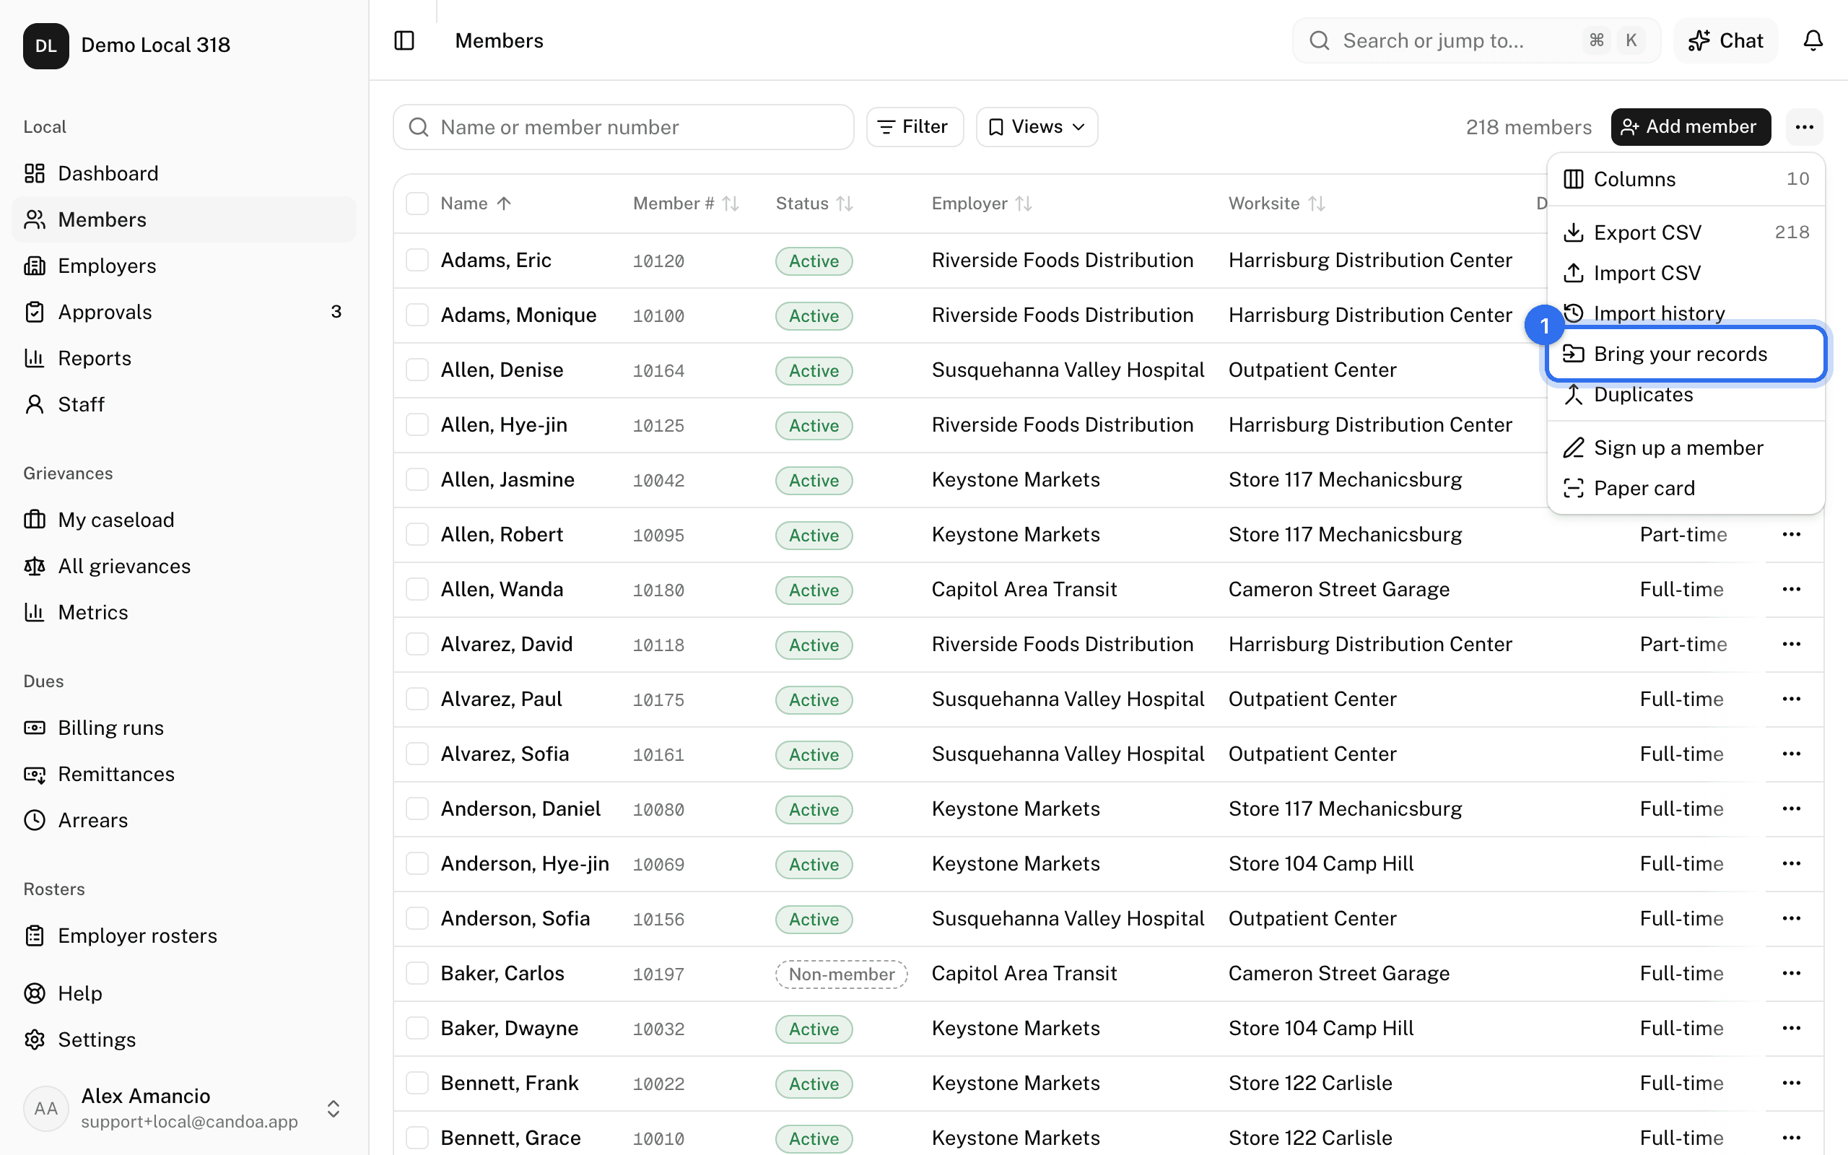
Task: Focus the Name or member number field
Action: [623, 127]
